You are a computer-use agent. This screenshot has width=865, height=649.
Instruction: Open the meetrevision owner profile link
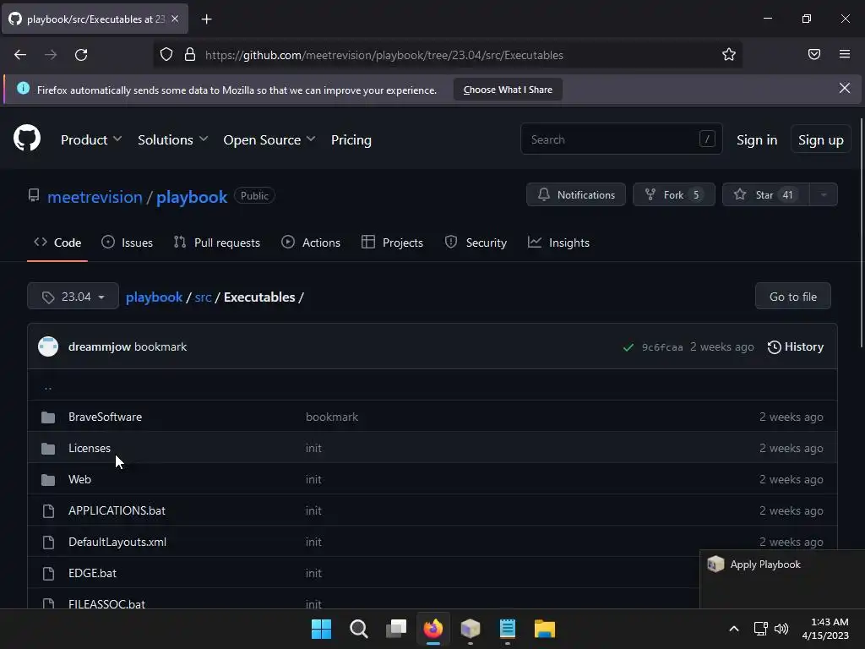95,196
